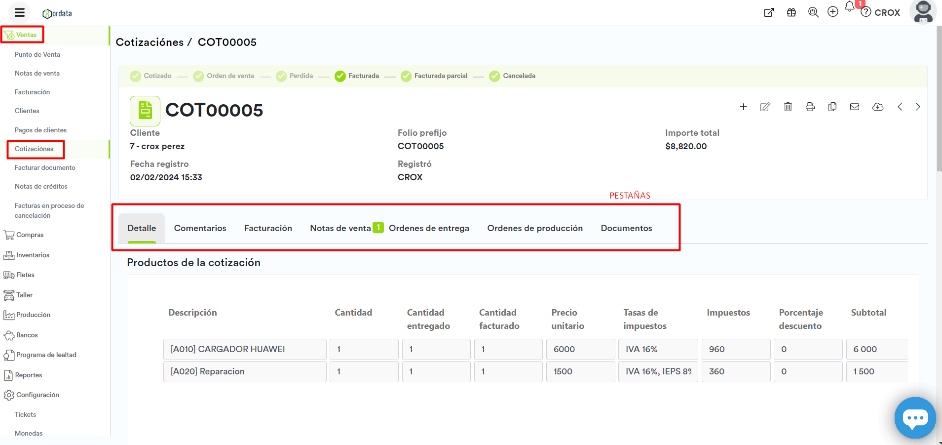Click the edit pencil icon
Viewport: 942px width, 445px height.
(x=765, y=107)
